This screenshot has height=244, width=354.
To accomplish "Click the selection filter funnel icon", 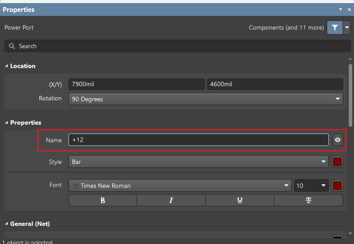I will [335, 27].
